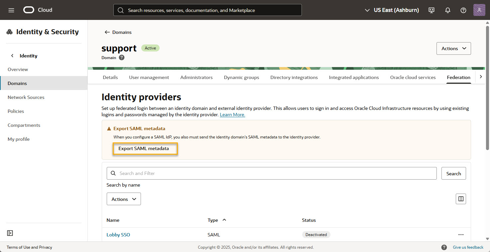Open the Learn More link

(x=232, y=115)
